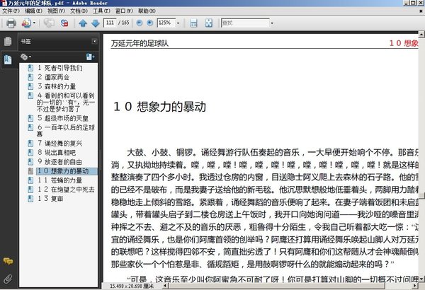Screen dimensions: 425x290
Task: Select bookmark 13 复审
Action: point(50,199)
